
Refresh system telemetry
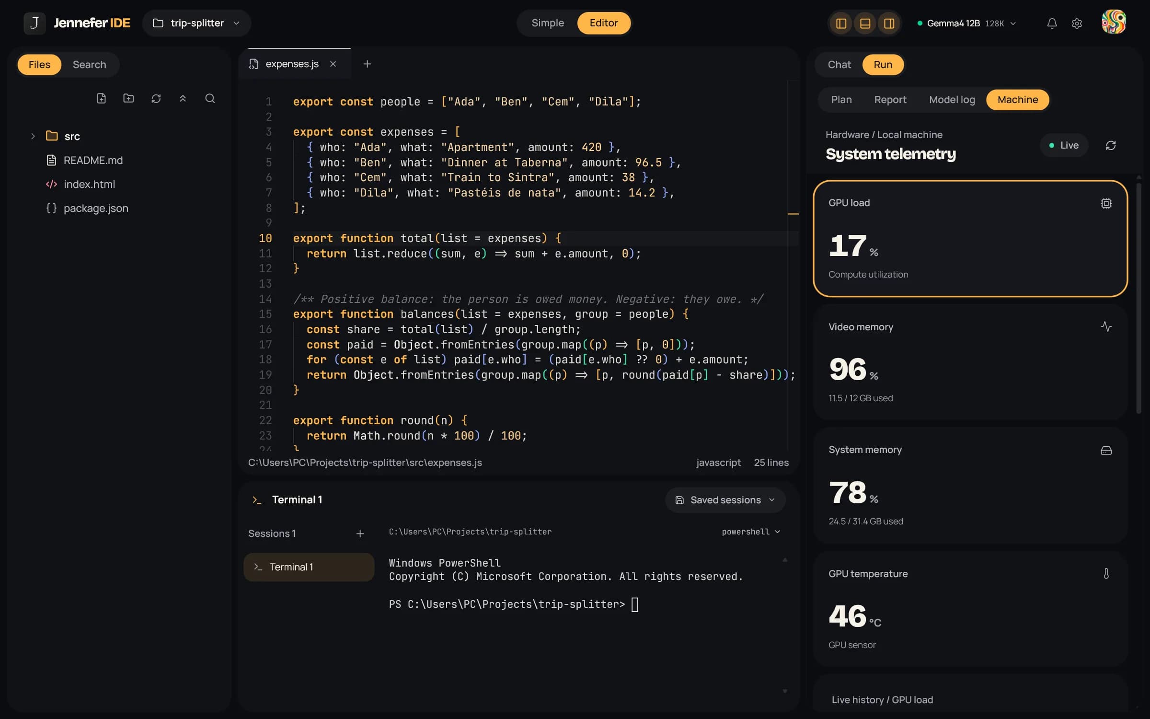coord(1111,145)
